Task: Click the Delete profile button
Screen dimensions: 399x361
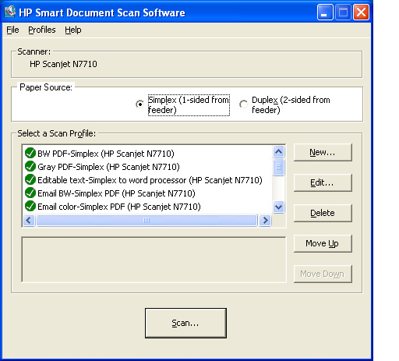Action: pyautogui.click(x=323, y=213)
